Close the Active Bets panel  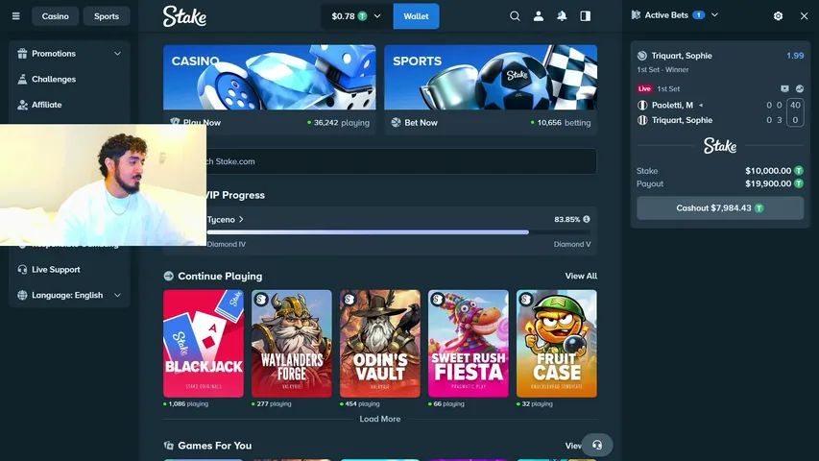point(804,16)
